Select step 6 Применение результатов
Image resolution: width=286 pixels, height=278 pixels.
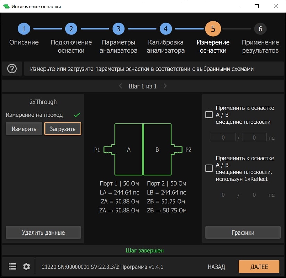[260, 29]
